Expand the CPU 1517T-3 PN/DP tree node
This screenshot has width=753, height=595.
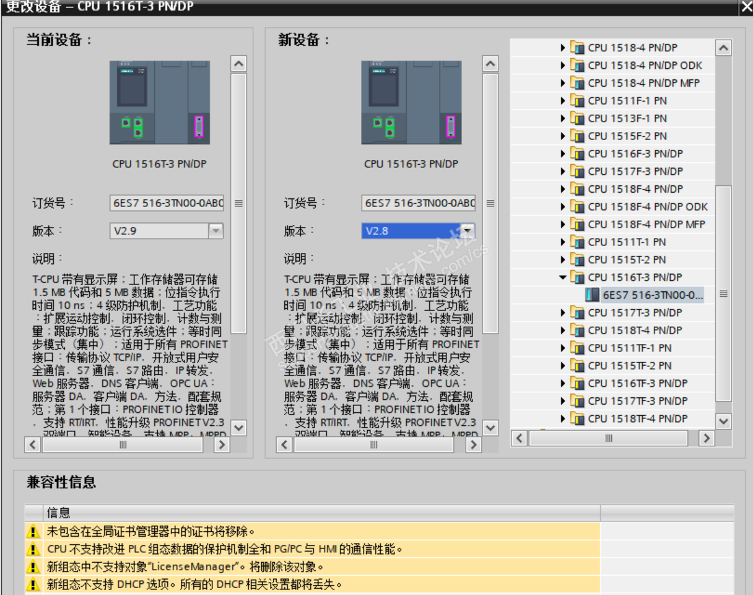(x=562, y=312)
